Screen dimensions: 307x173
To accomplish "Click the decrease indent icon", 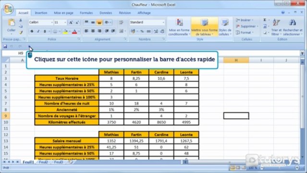I will 107,31.
